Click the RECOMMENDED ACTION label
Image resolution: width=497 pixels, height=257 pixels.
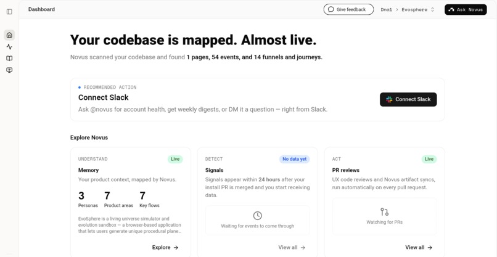coord(110,87)
